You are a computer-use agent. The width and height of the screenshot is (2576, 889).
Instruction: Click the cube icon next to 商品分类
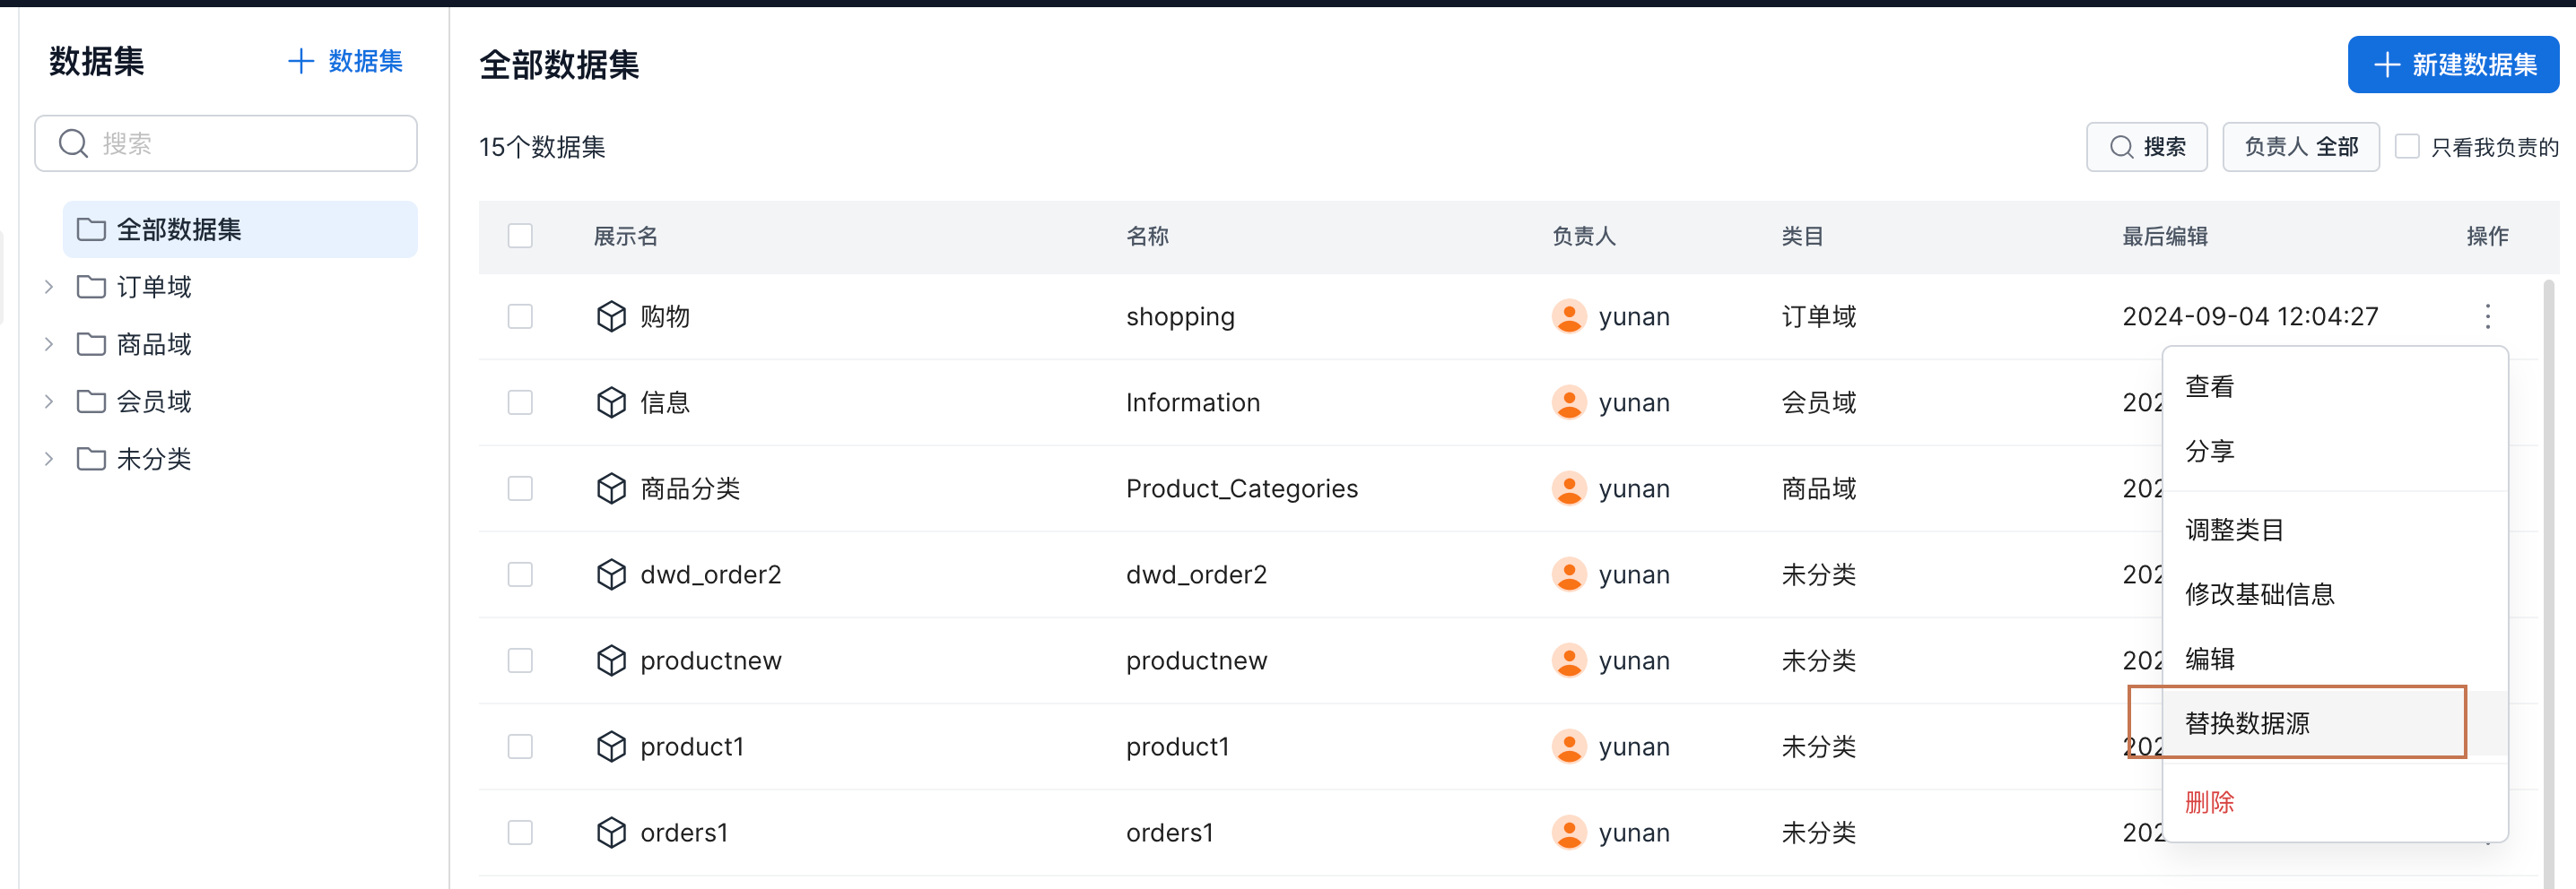point(611,488)
